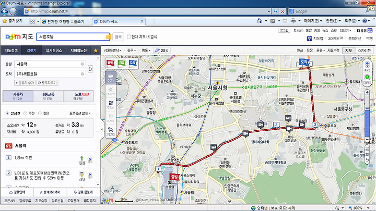376x211 pixels.
Task: Open the IE 안전(S) menu
Action: tap(333, 21)
